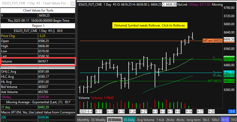
Task: Select the ES Globex chart tab
Action: [114, 120]
